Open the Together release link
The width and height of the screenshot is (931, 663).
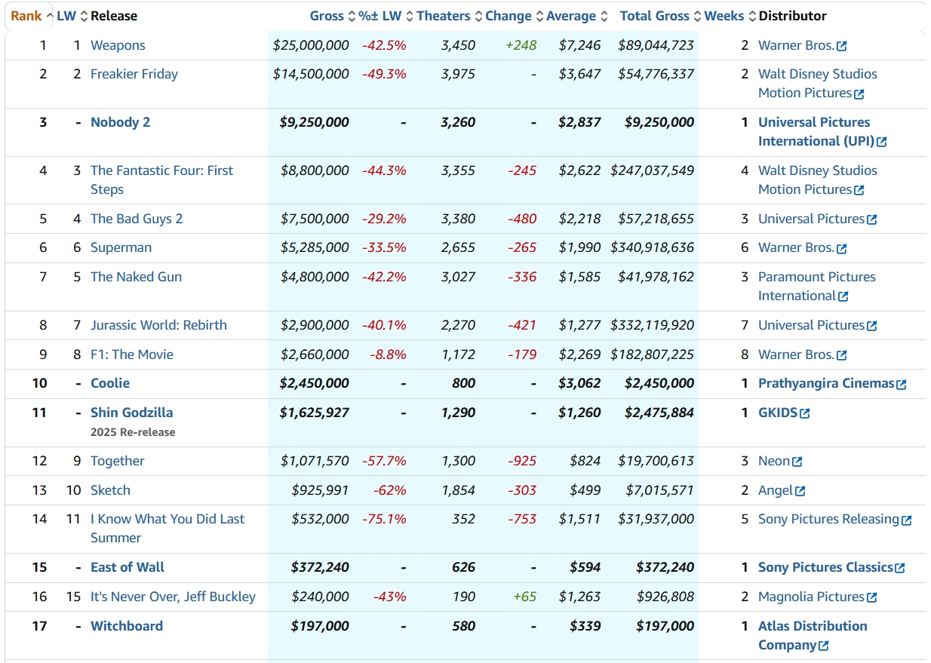[x=117, y=461]
